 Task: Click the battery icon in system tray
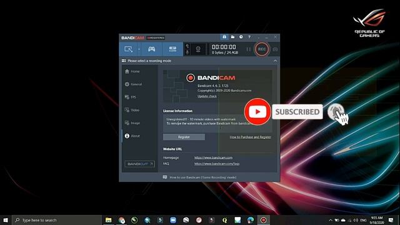(337, 220)
